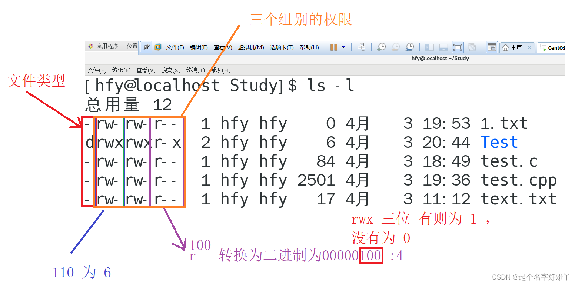
Task: Open the dropdown arrow beside the pause button
Action: (343, 47)
